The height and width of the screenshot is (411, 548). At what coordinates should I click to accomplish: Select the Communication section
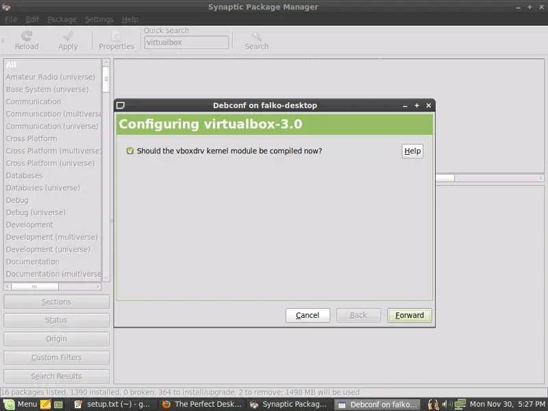(x=53, y=101)
